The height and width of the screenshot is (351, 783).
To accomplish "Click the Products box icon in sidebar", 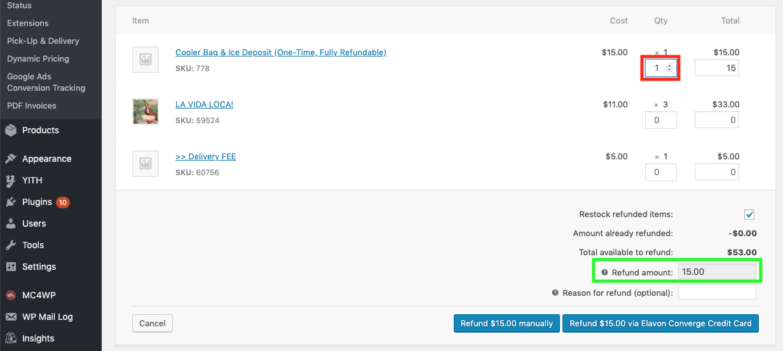I will pyautogui.click(x=11, y=130).
